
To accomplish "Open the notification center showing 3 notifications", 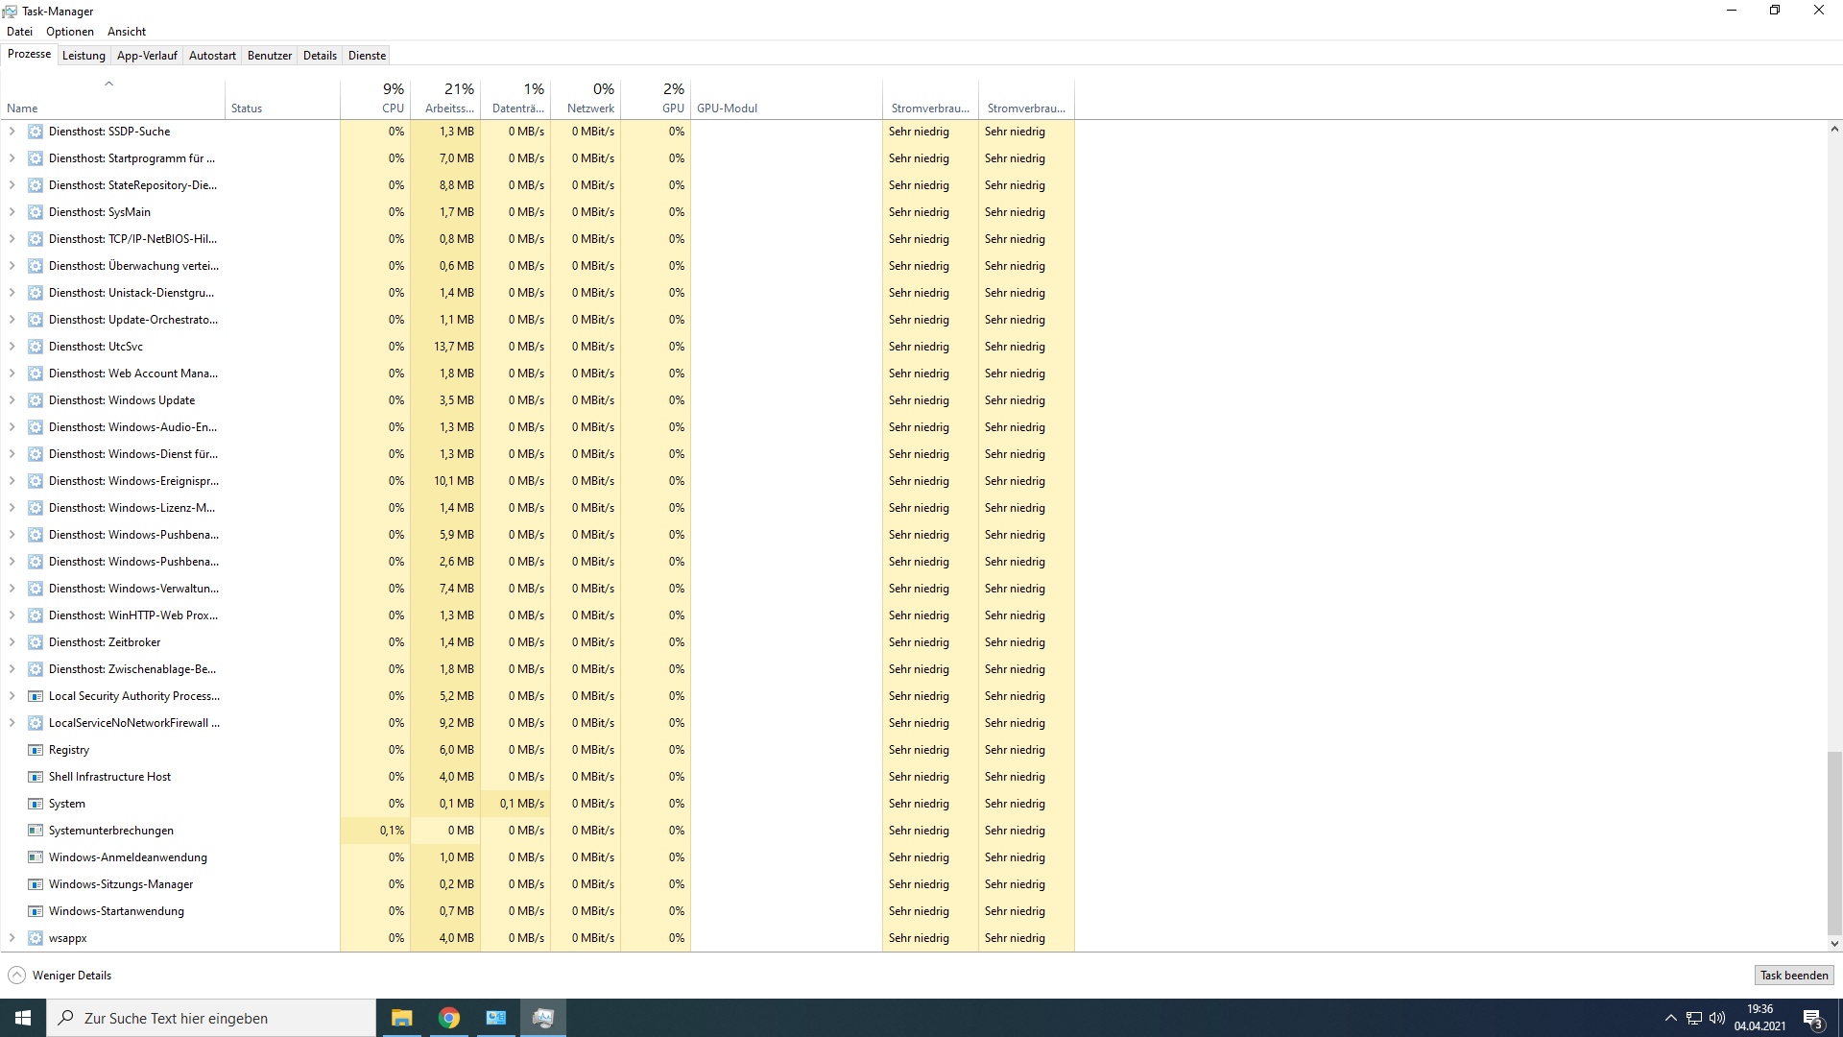I will pyautogui.click(x=1813, y=1017).
